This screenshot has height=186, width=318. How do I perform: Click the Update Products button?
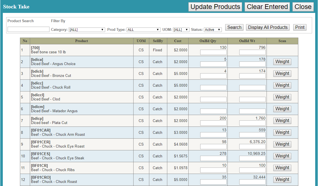coord(215,7)
